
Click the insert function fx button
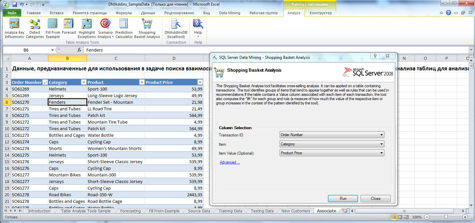point(79,50)
